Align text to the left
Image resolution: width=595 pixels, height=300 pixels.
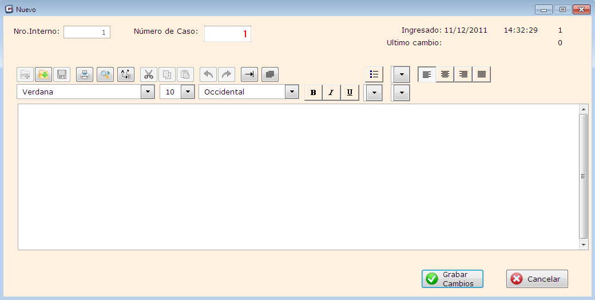427,74
